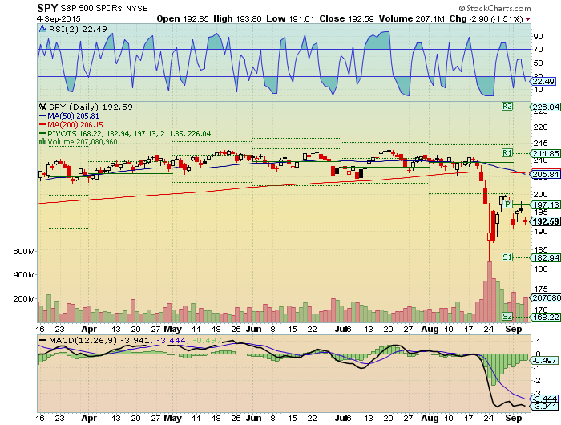561x425 pixels.
Task: Click the 168.22 support axis tag
Action: pyautogui.click(x=545, y=317)
